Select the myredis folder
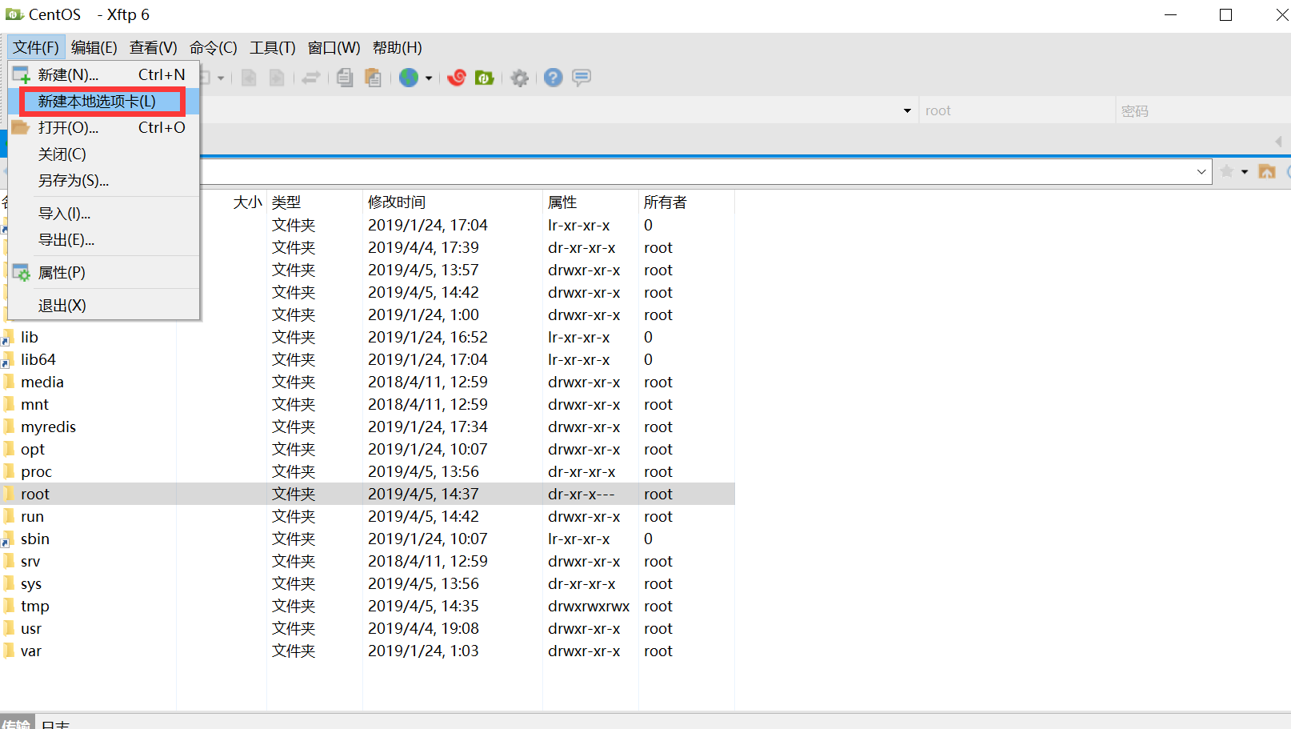 48,427
